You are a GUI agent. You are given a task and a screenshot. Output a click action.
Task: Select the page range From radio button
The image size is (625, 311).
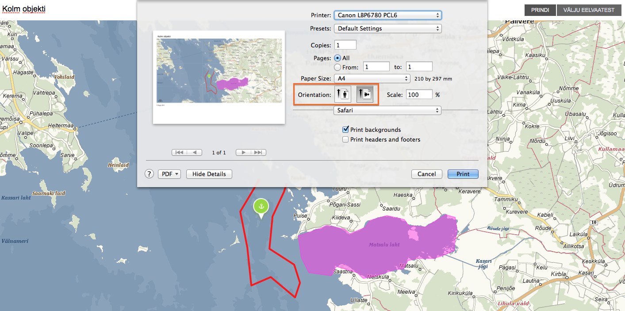coord(337,67)
